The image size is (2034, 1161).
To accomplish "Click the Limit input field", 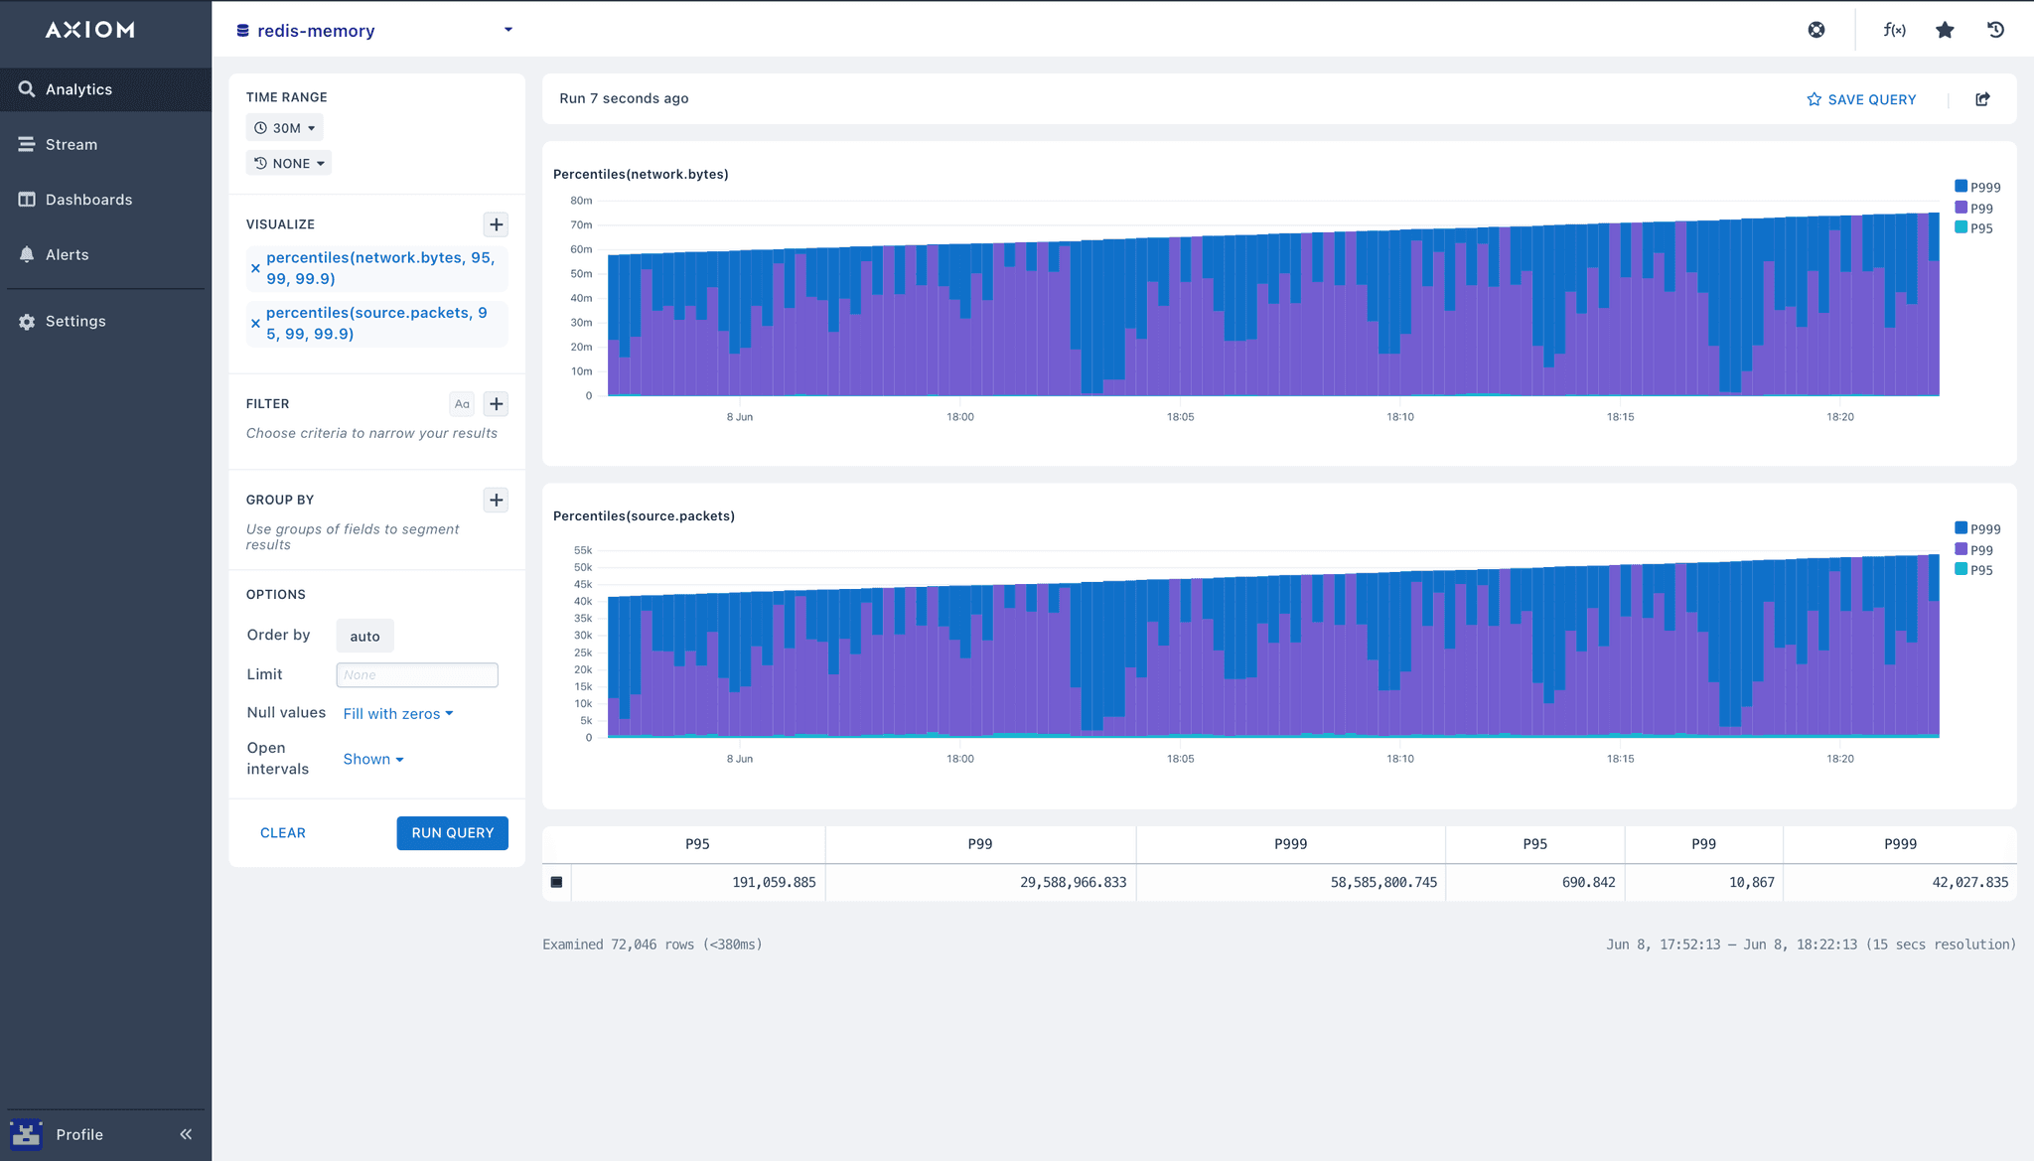I will point(416,674).
